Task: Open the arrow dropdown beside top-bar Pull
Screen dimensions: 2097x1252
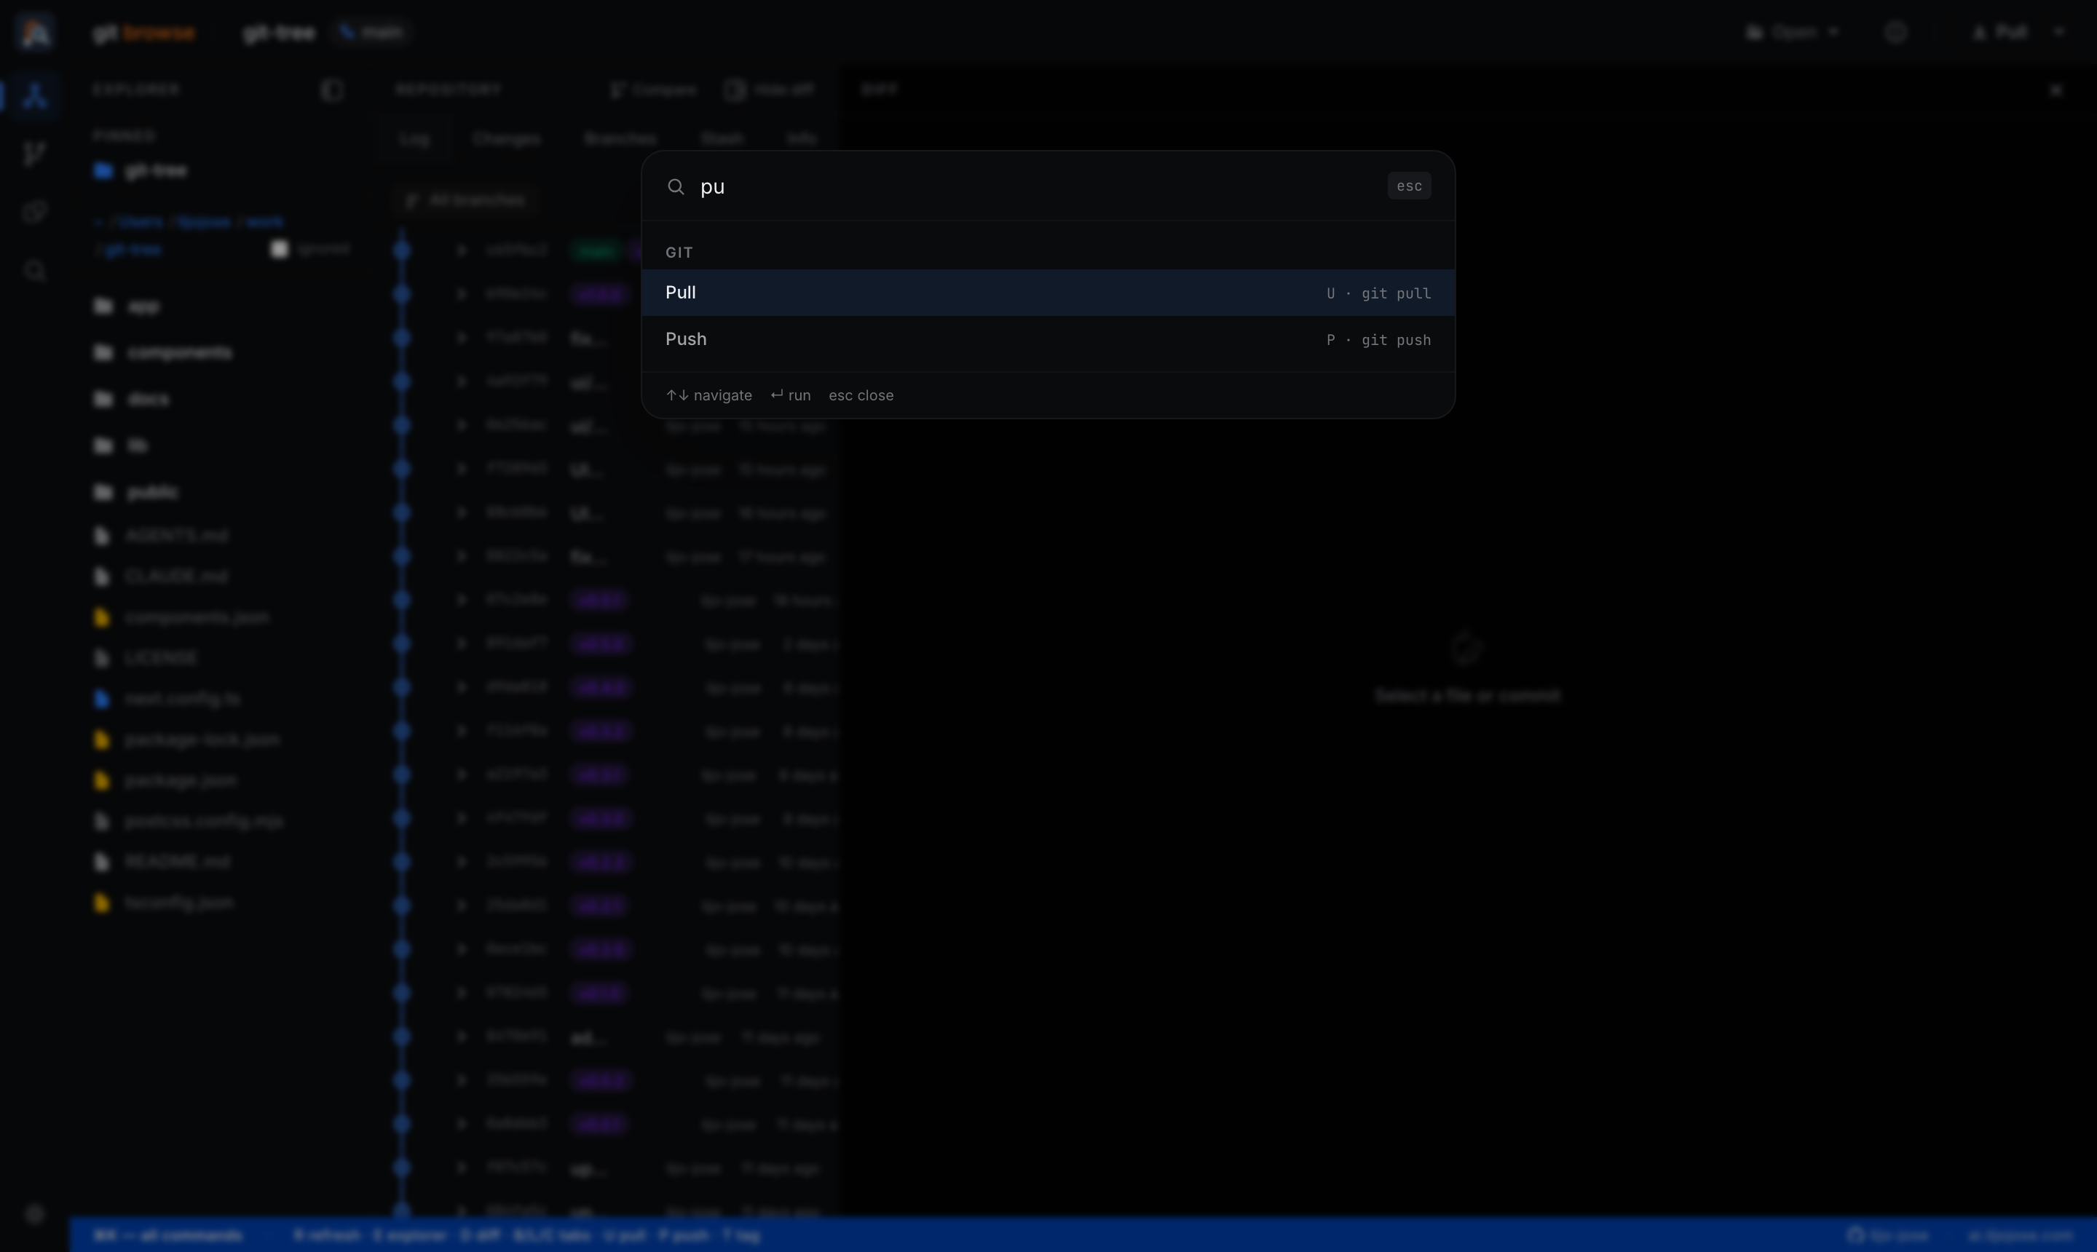Action: pyautogui.click(x=2060, y=32)
